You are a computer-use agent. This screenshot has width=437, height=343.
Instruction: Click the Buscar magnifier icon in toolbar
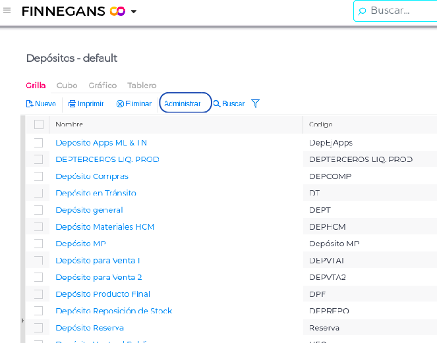217,104
